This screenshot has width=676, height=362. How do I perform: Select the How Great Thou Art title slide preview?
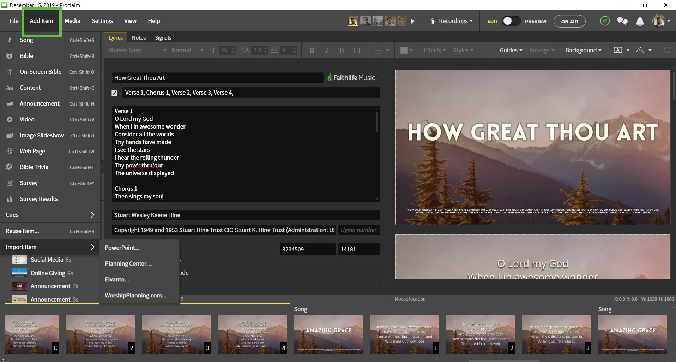(533, 147)
